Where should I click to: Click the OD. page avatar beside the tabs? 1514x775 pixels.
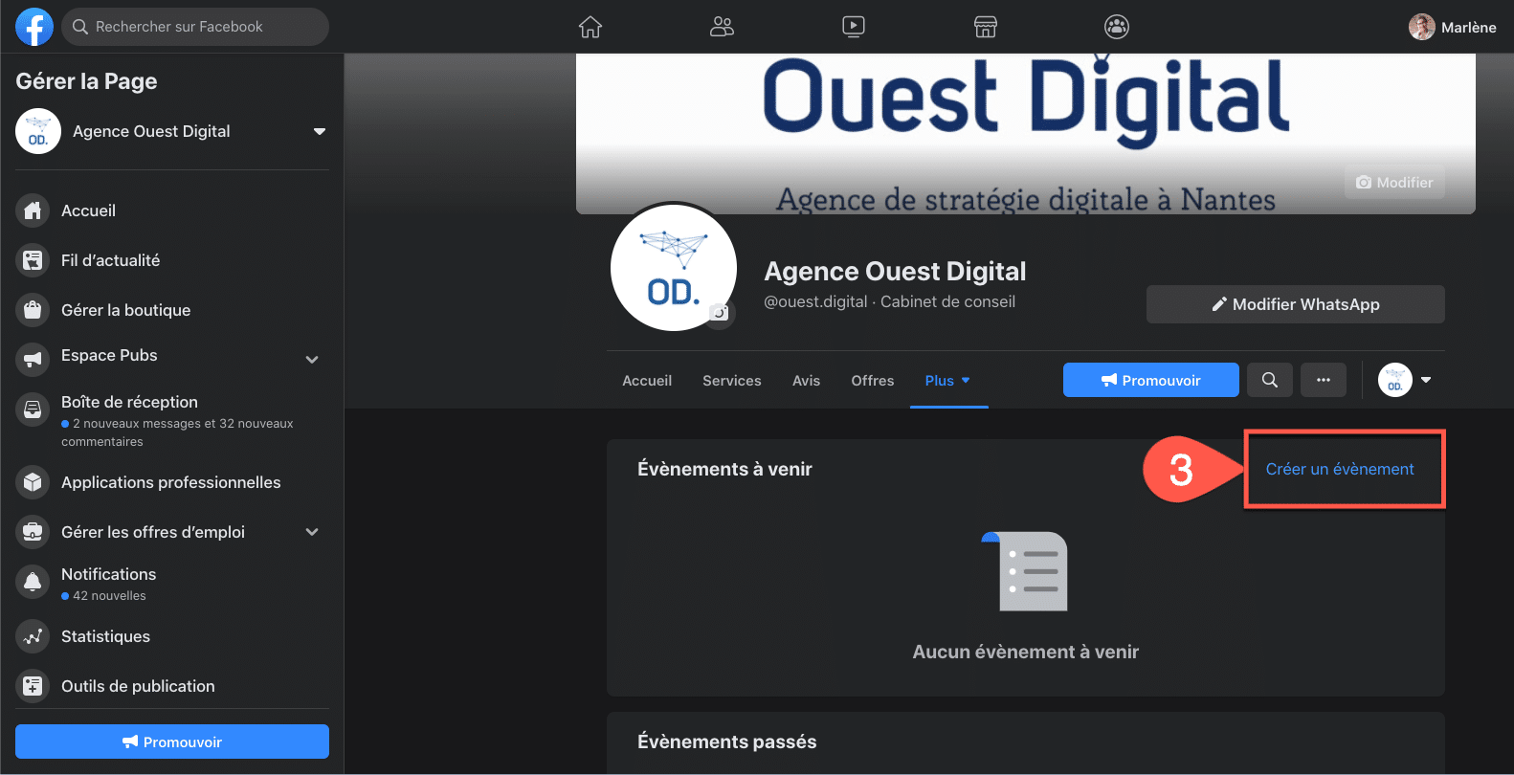click(1395, 380)
